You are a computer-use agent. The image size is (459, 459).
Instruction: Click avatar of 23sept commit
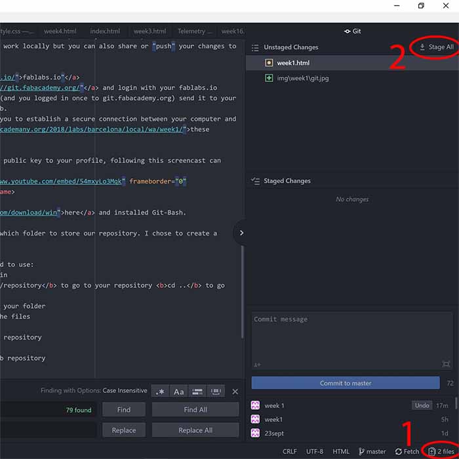pyautogui.click(x=255, y=433)
